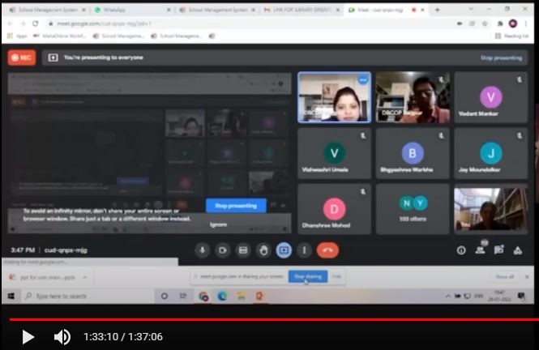Open the activities icon
This screenshot has width=539, height=350.
click(517, 250)
